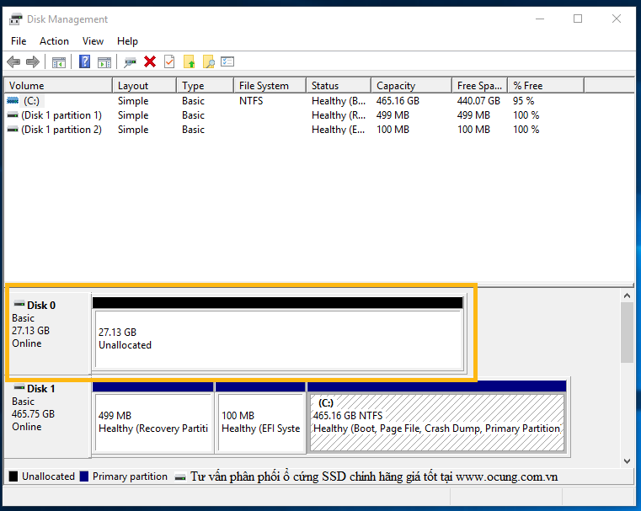Click the Disk 1 partition 2 drive icon
This screenshot has width=641, height=511.
click(x=13, y=130)
